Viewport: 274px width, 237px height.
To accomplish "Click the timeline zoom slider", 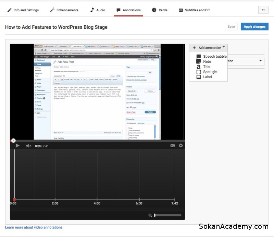I will [168, 215].
